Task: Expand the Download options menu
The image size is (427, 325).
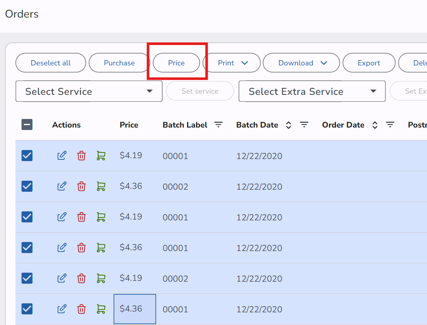Action: (301, 63)
